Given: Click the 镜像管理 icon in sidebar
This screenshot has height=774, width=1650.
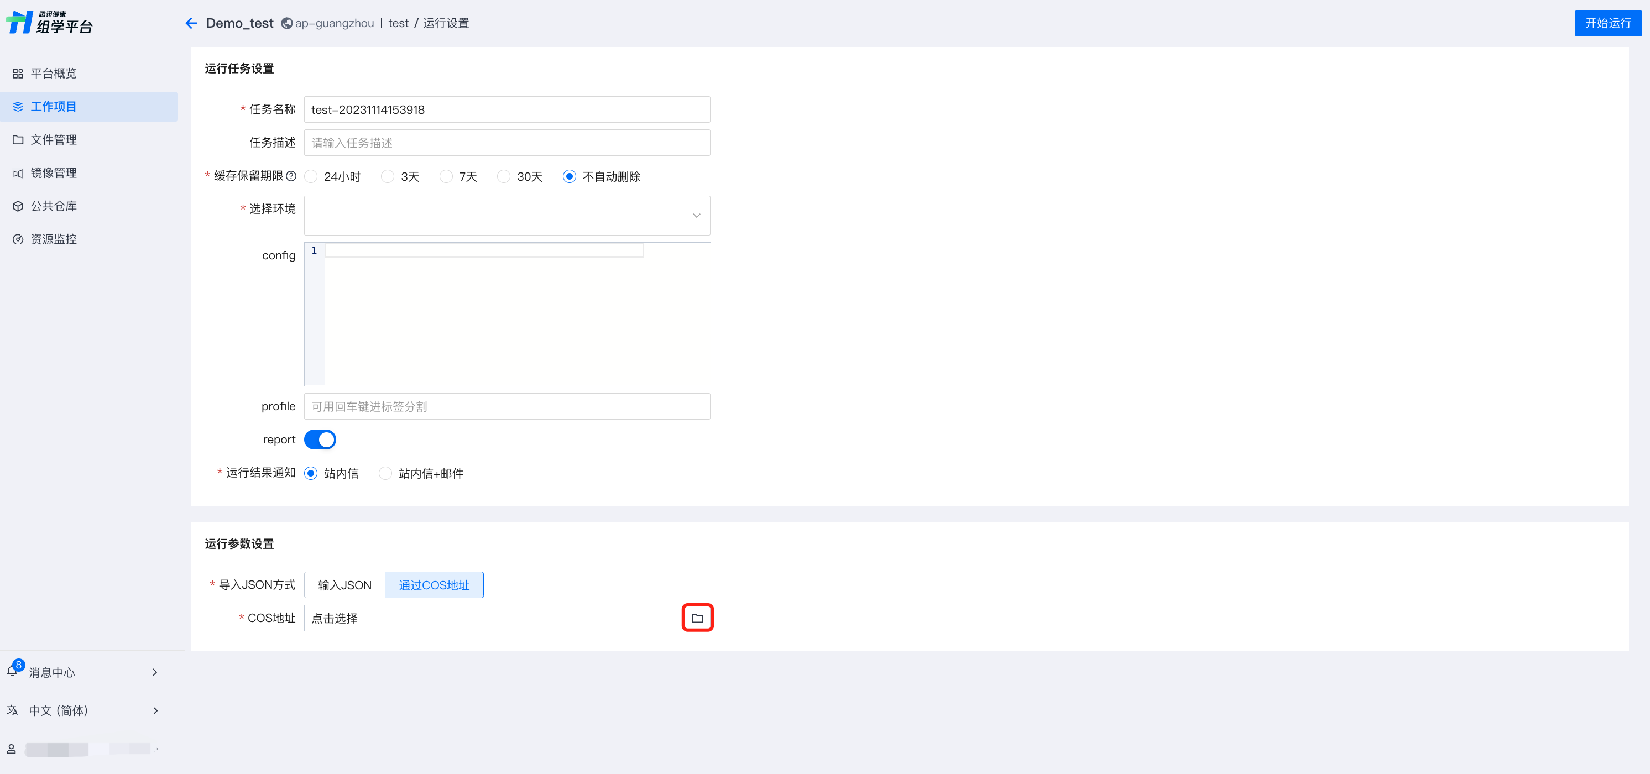Looking at the screenshot, I should [x=18, y=173].
